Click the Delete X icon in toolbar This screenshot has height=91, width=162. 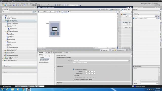22,5
